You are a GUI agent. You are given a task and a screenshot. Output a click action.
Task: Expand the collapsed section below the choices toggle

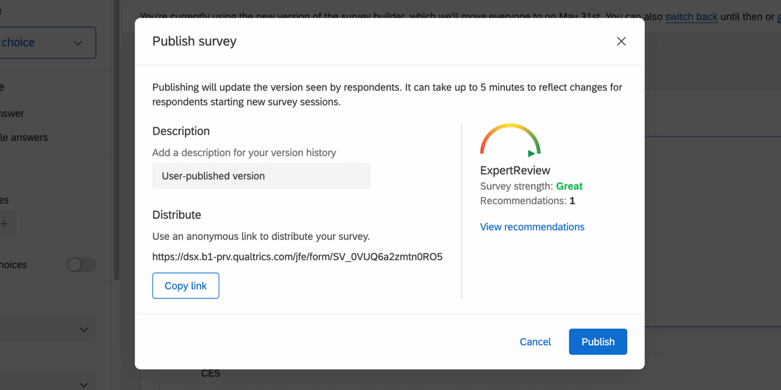pyautogui.click(x=83, y=330)
